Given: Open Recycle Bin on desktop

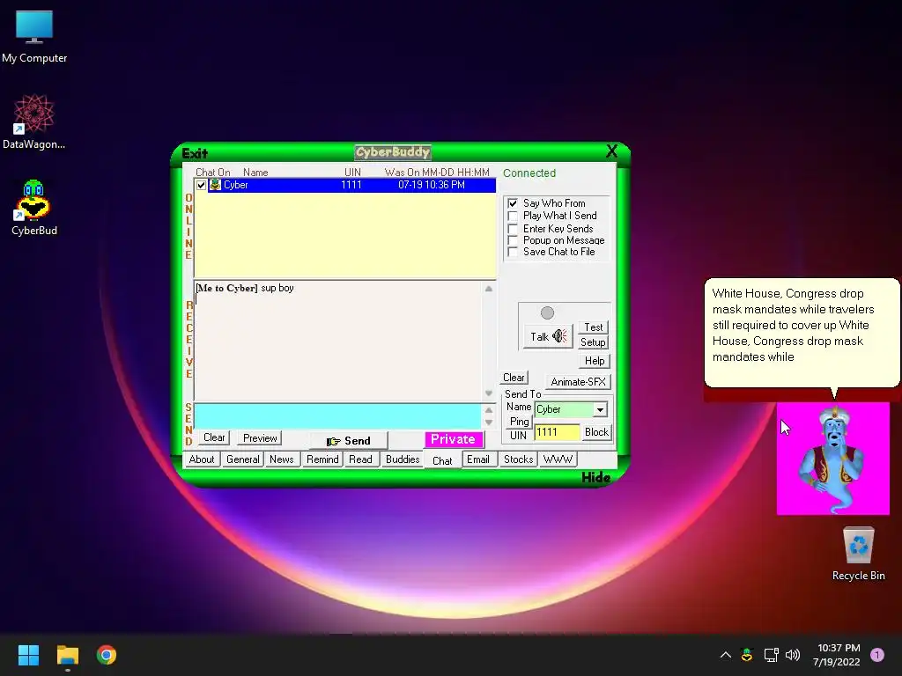Looking at the screenshot, I should 858,554.
